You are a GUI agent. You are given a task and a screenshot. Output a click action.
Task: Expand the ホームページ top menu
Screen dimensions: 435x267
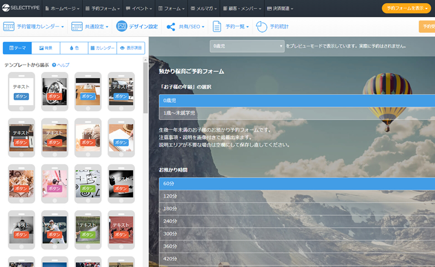tap(63, 8)
